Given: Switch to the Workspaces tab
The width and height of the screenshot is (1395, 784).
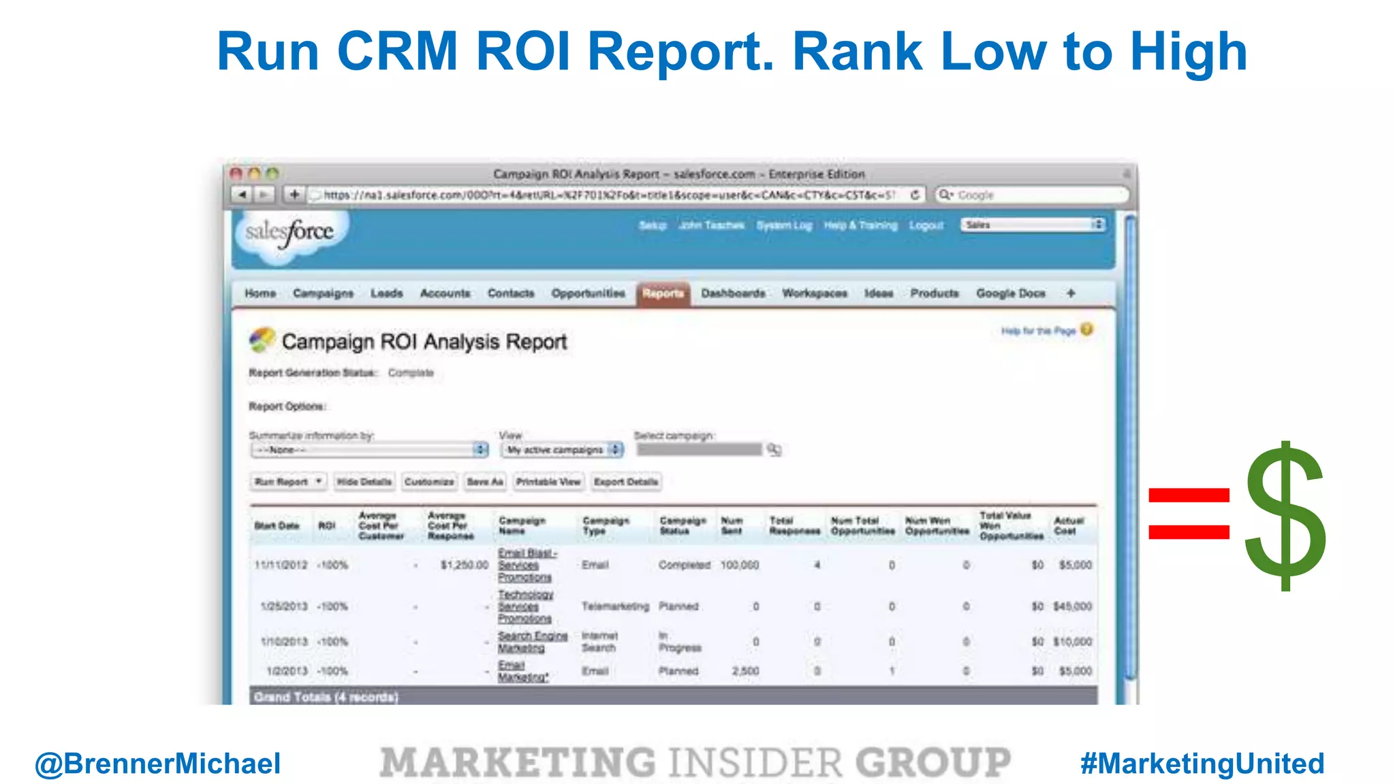Looking at the screenshot, I should (814, 293).
